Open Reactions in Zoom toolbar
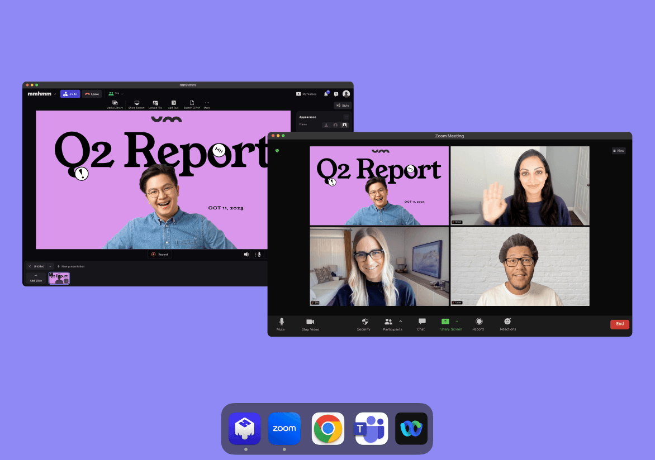This screenshot has height=460, width=655. (507, 323)
